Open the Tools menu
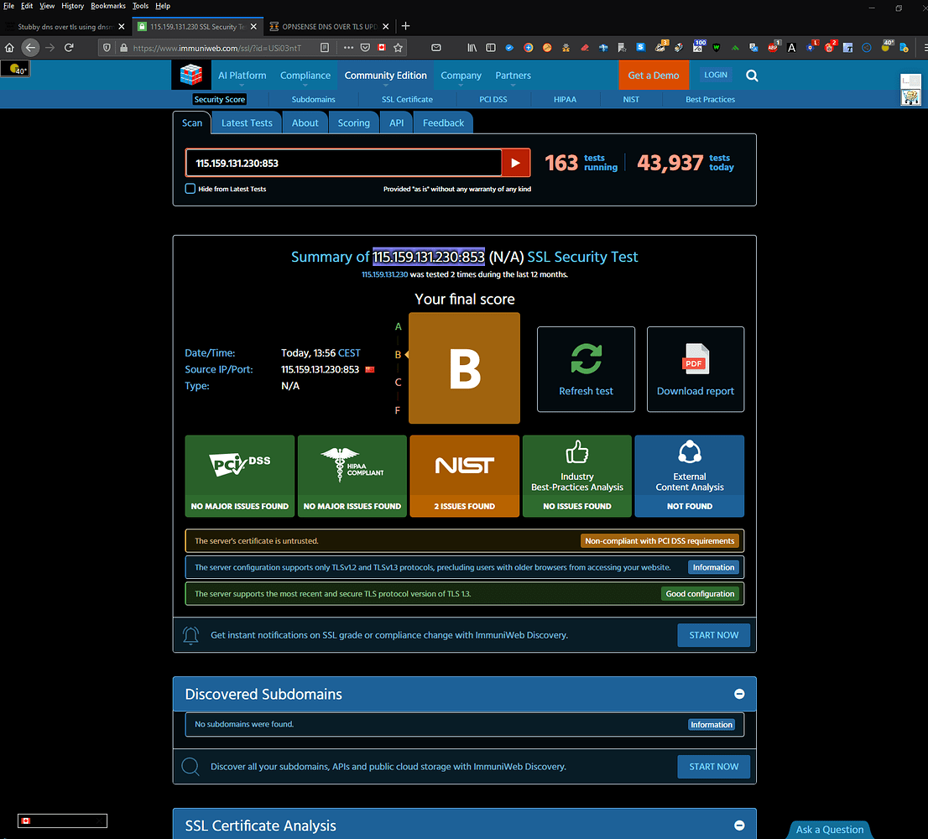The width and height of the screenshot is (928, 839). (140, 6)
